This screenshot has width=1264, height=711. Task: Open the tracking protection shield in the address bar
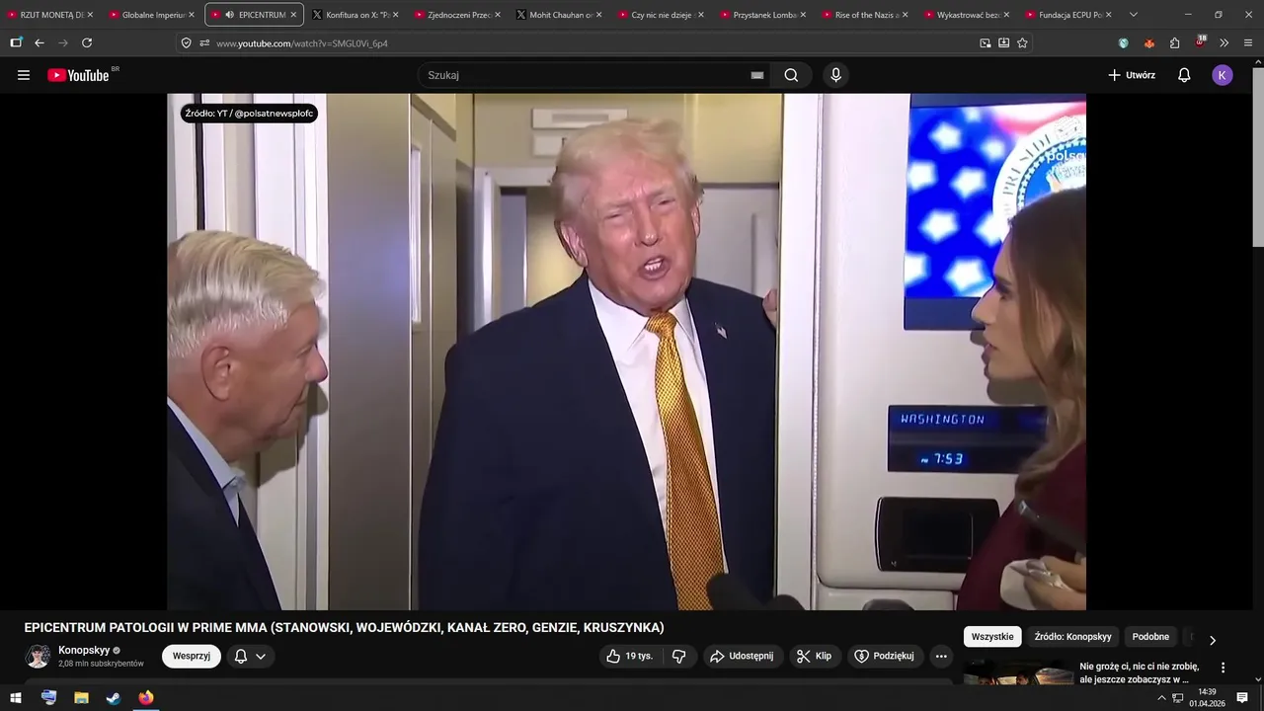pos(186,42)
